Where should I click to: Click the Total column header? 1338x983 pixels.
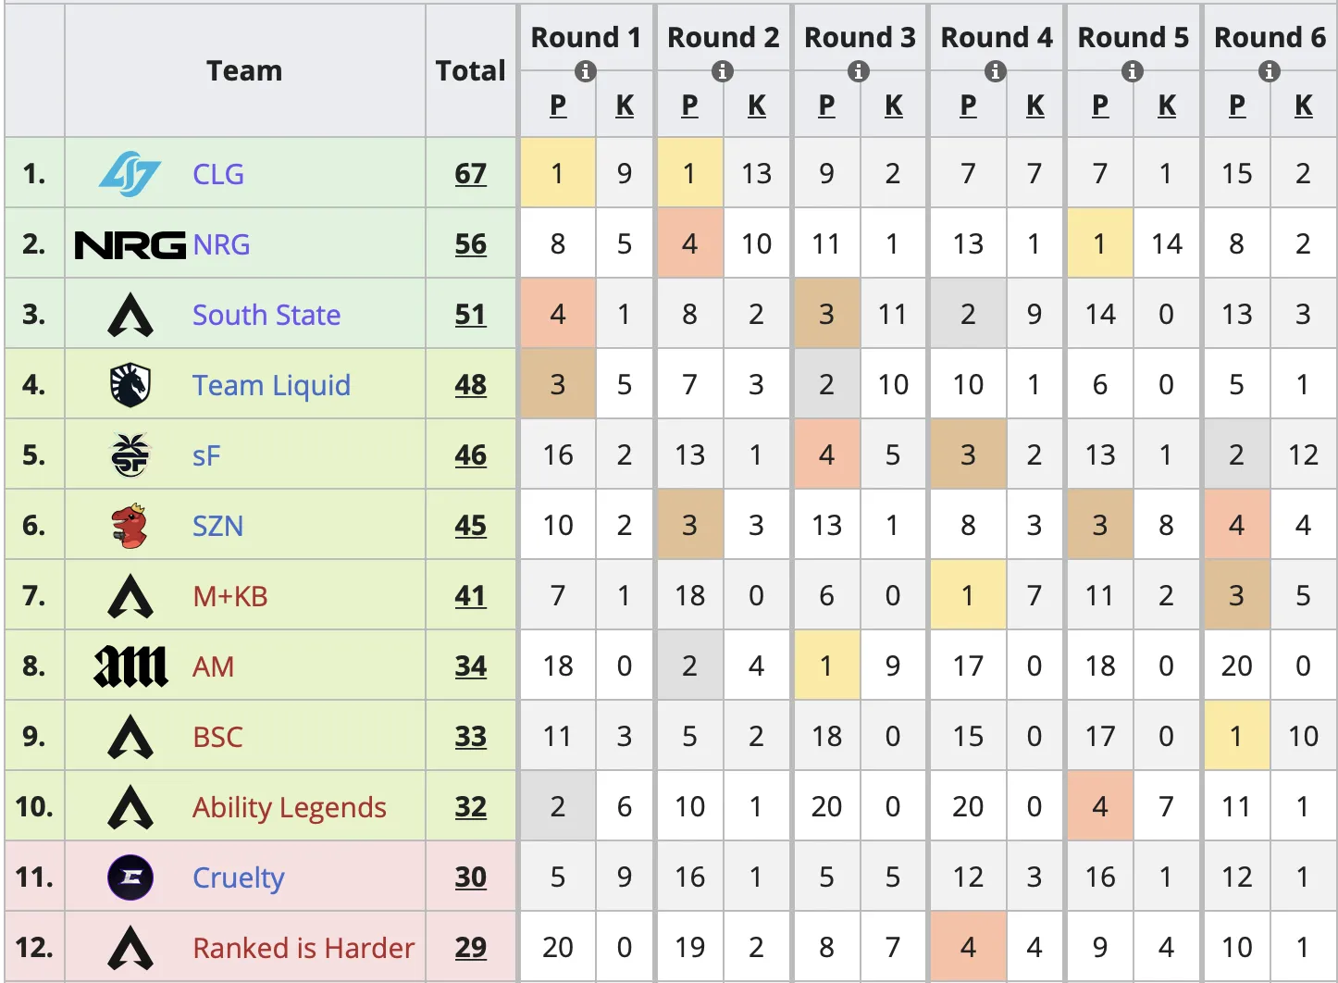[470, 71]
